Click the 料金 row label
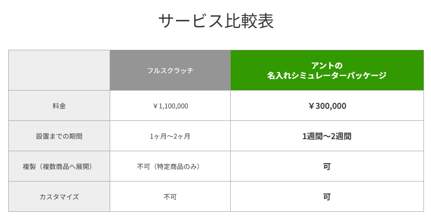The width and height of the screenshot is (431, 223). pos(59,106)
